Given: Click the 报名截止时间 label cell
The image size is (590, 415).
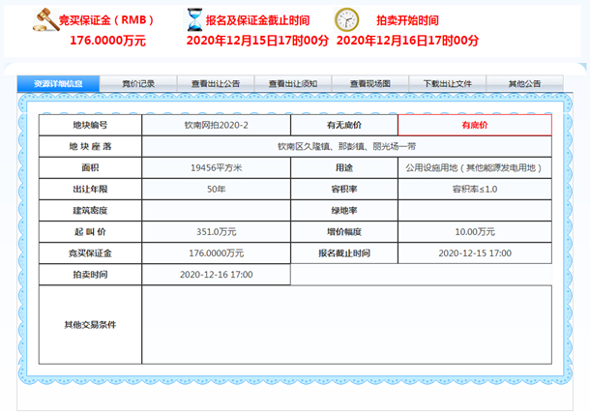Looking at the screenshot, I should (x=344, y=253).
